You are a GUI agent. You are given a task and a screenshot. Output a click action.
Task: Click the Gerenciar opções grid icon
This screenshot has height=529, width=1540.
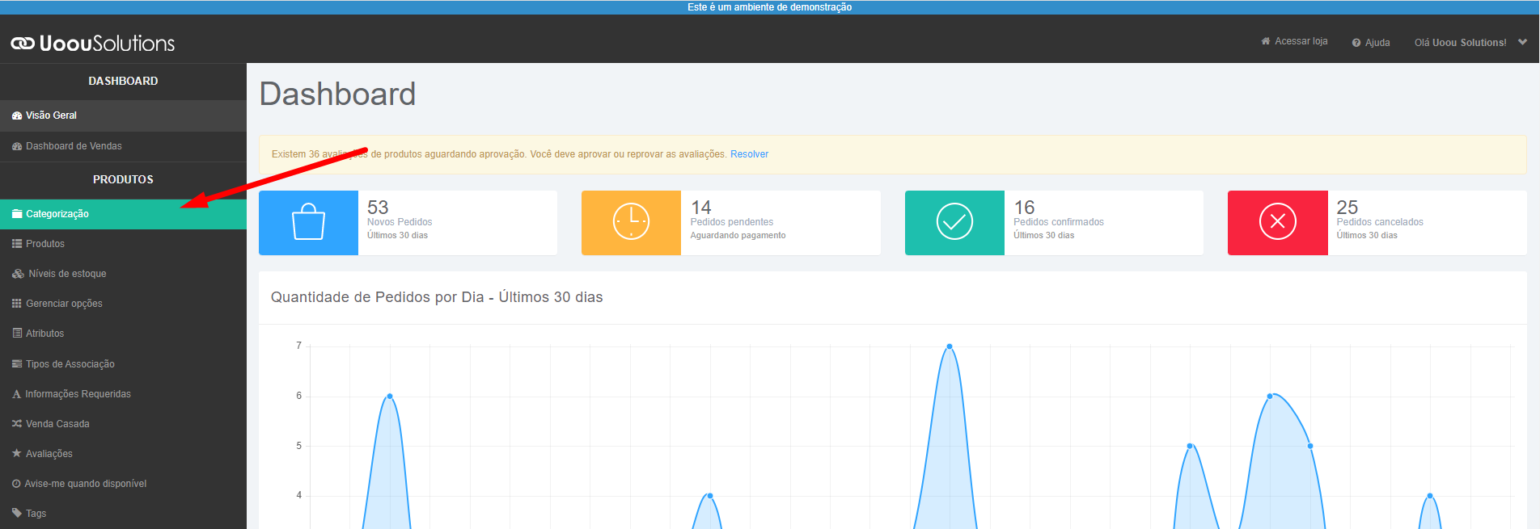coord(17,304)
